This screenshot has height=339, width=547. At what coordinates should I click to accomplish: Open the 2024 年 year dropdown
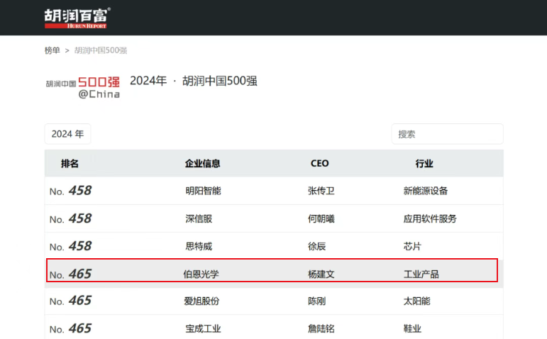coord(67,134)
